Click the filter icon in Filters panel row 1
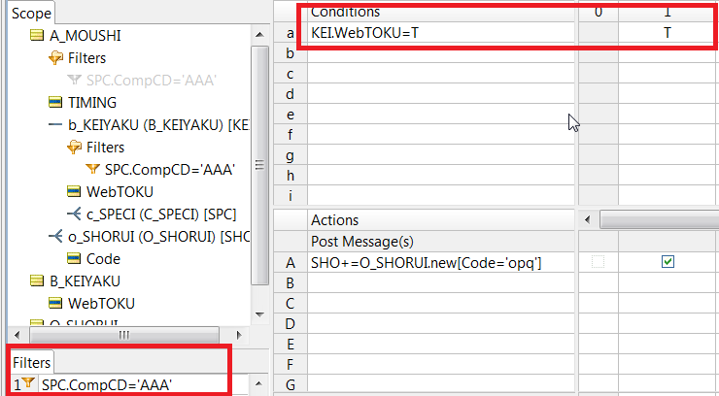 pos(28,382)
